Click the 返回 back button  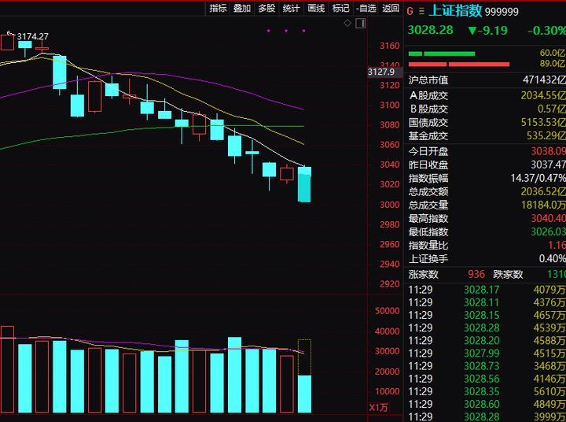[391, 8]
